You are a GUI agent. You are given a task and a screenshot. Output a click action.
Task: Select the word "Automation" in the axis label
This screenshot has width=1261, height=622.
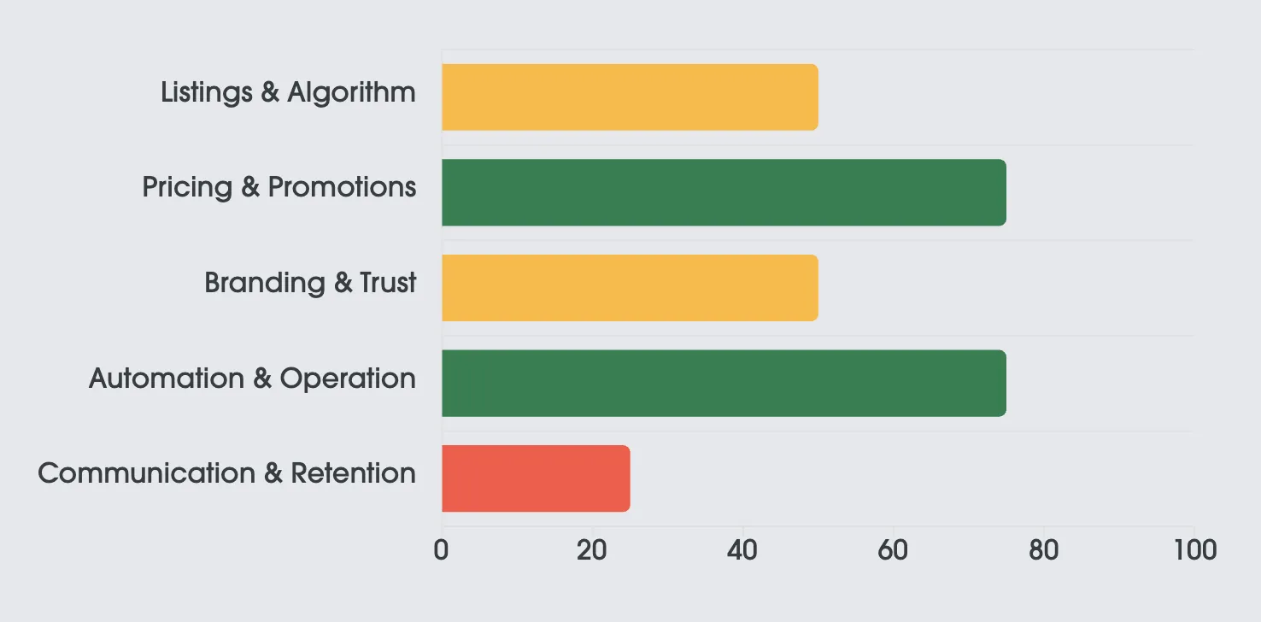(167, 378)
